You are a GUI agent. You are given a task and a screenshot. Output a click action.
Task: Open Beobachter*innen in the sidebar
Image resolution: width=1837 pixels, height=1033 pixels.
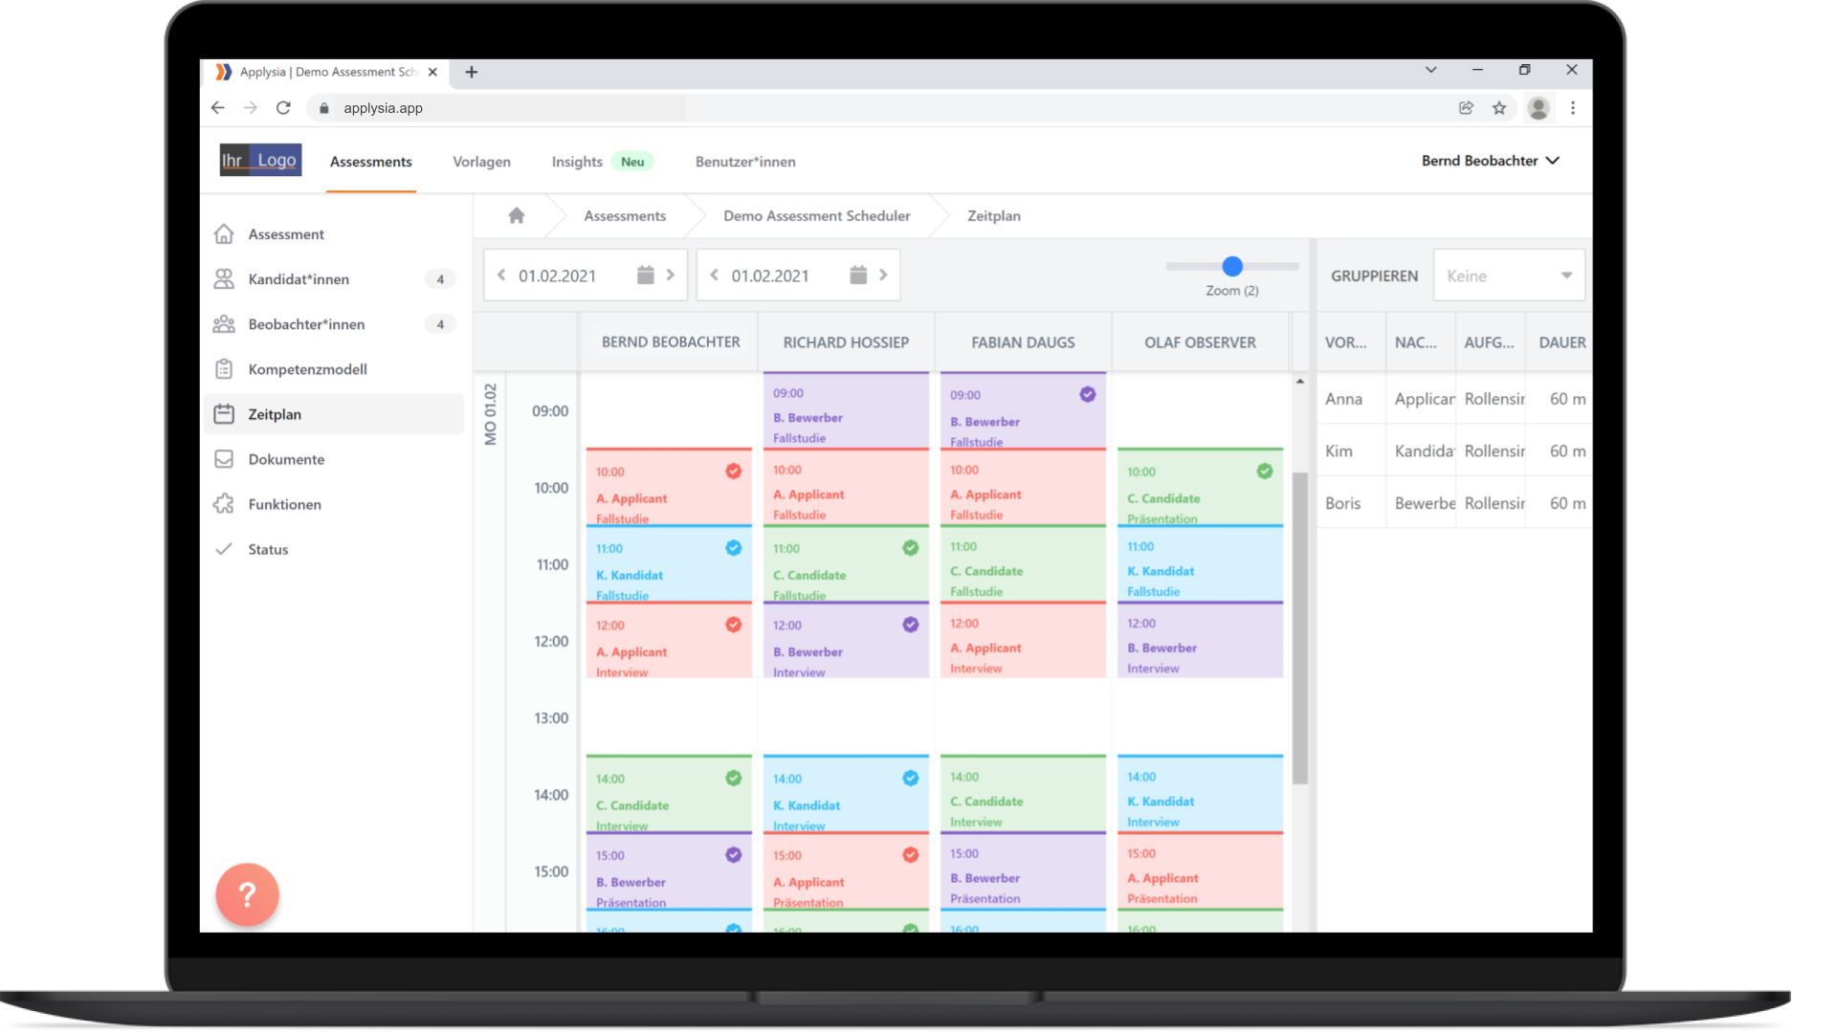point(333,324)
